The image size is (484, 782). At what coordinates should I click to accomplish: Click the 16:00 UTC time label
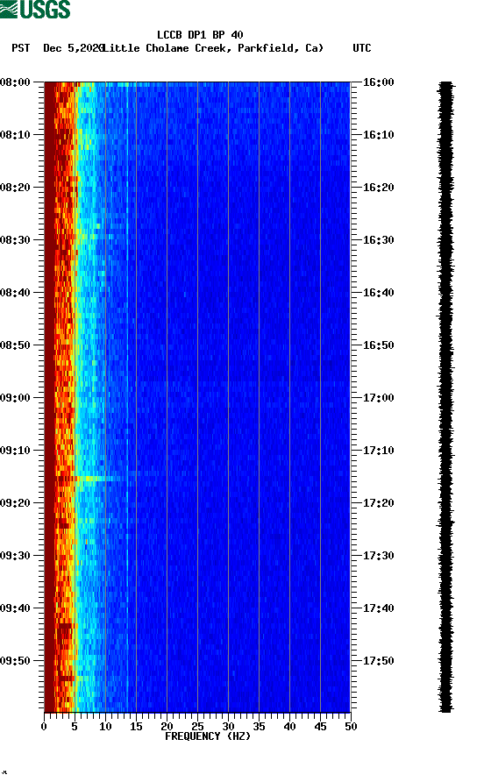378,82
